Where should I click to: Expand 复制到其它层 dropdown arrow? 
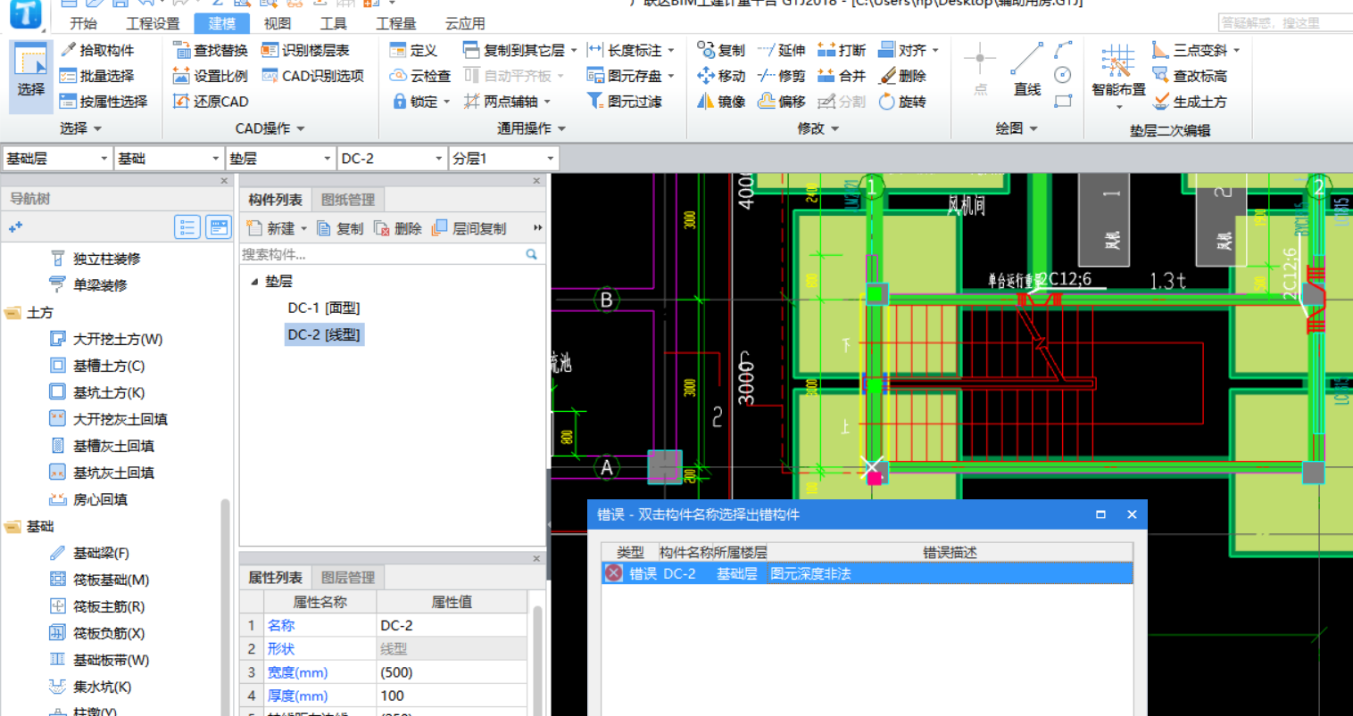(x=574, y=51)
